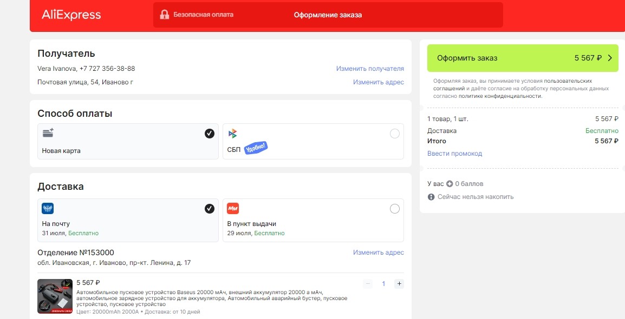Viewport: 625px width, 319px height.
Task: Decrease product quantity with minus button
Action: point(368,284)
